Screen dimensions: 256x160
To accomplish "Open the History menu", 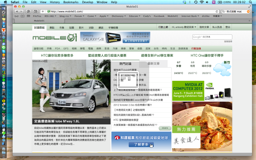I will (x=55, y=2).
